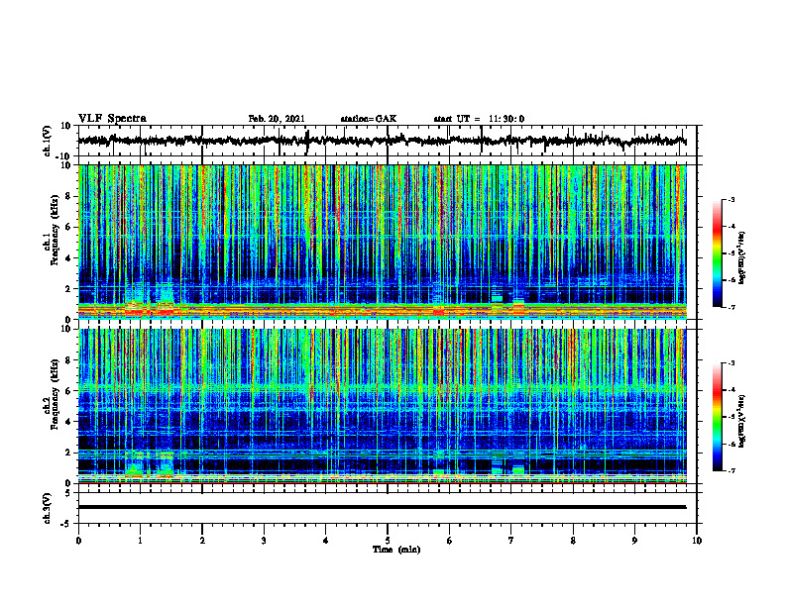Click the "ch.3(V)" axis label
785x606 pixels.
47,508
